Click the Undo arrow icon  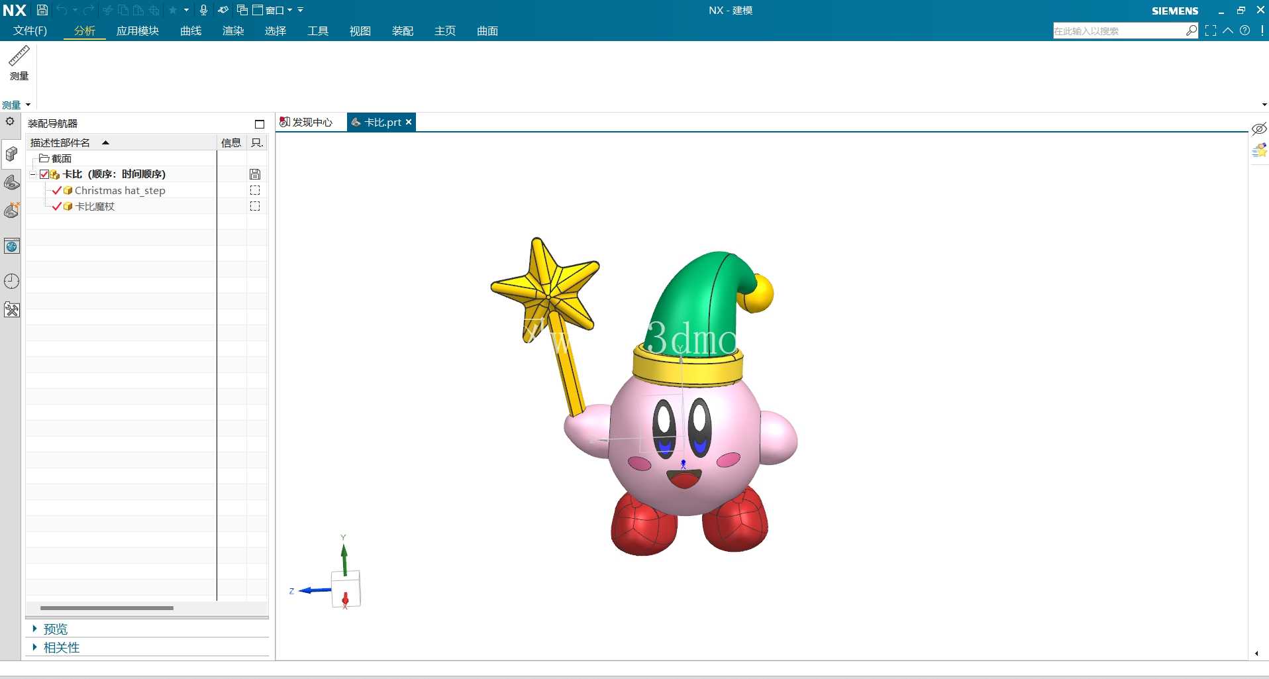[x=62, y=10]
